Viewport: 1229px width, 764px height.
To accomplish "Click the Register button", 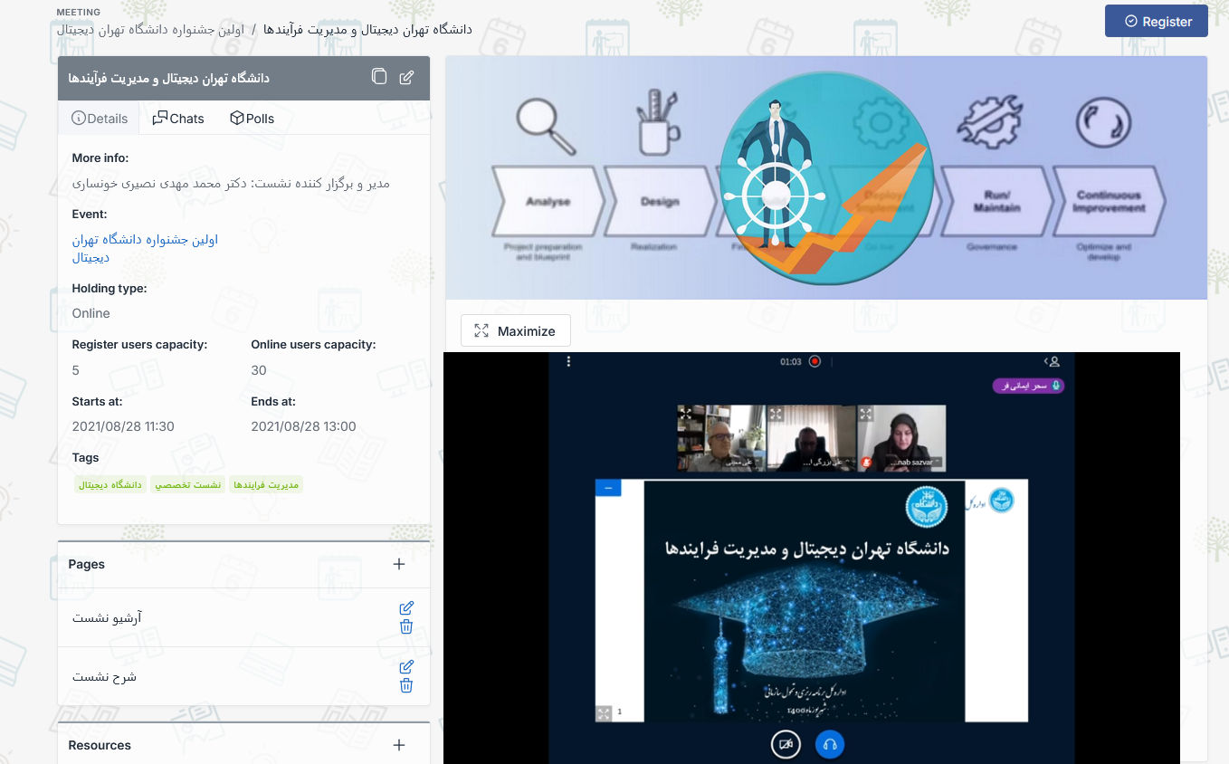I will click(1157, 22).
